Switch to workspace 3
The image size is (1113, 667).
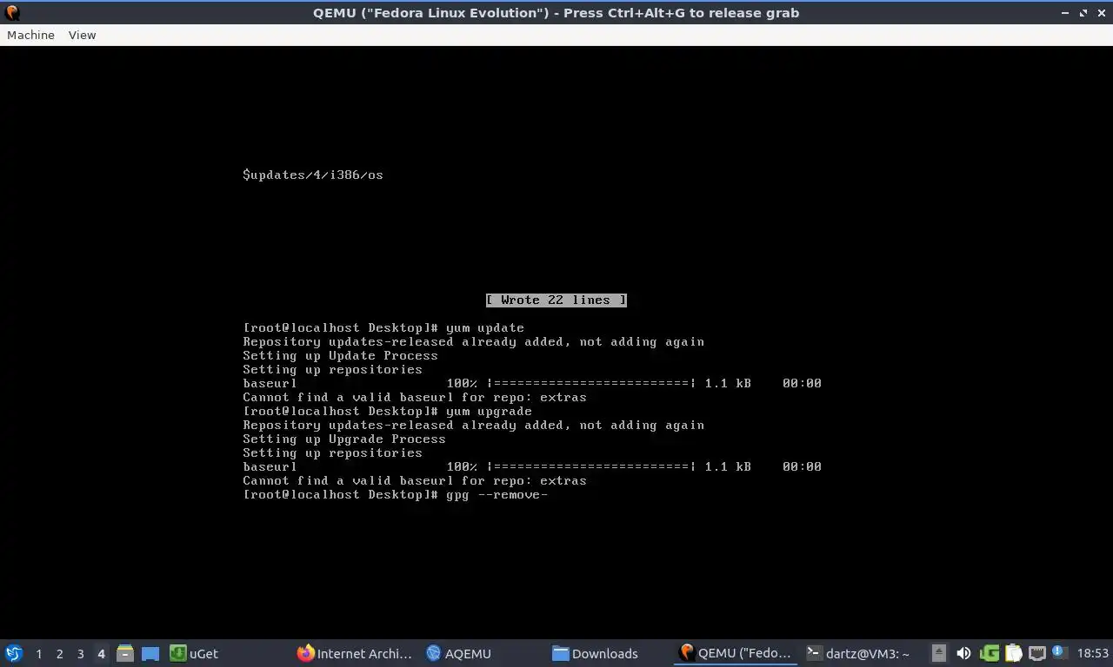coord(80,653)
